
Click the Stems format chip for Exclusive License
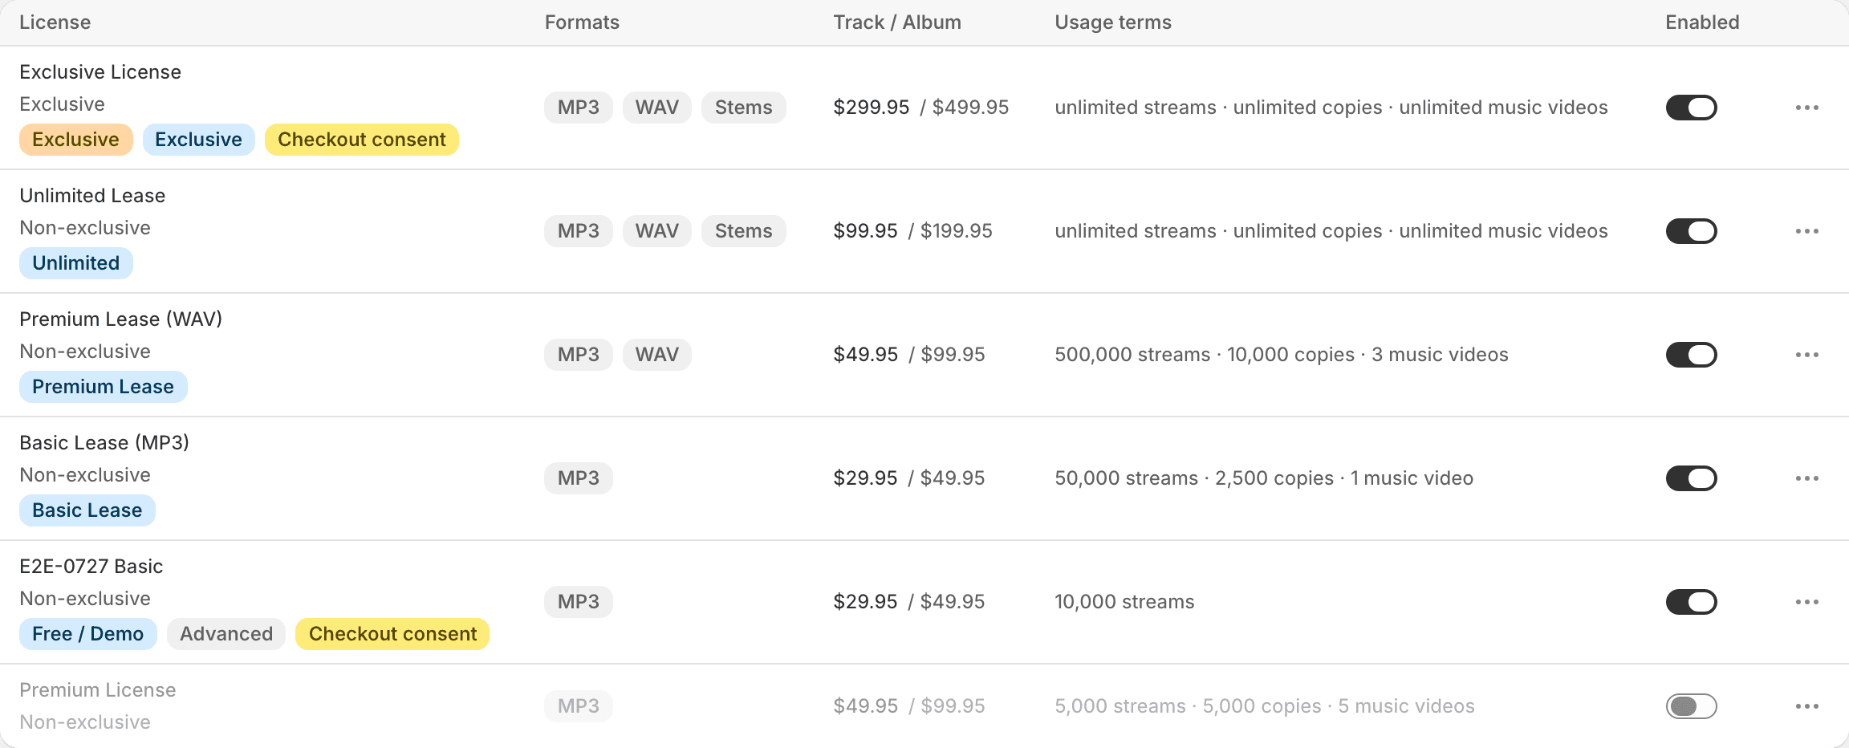[x=743, y=108]
